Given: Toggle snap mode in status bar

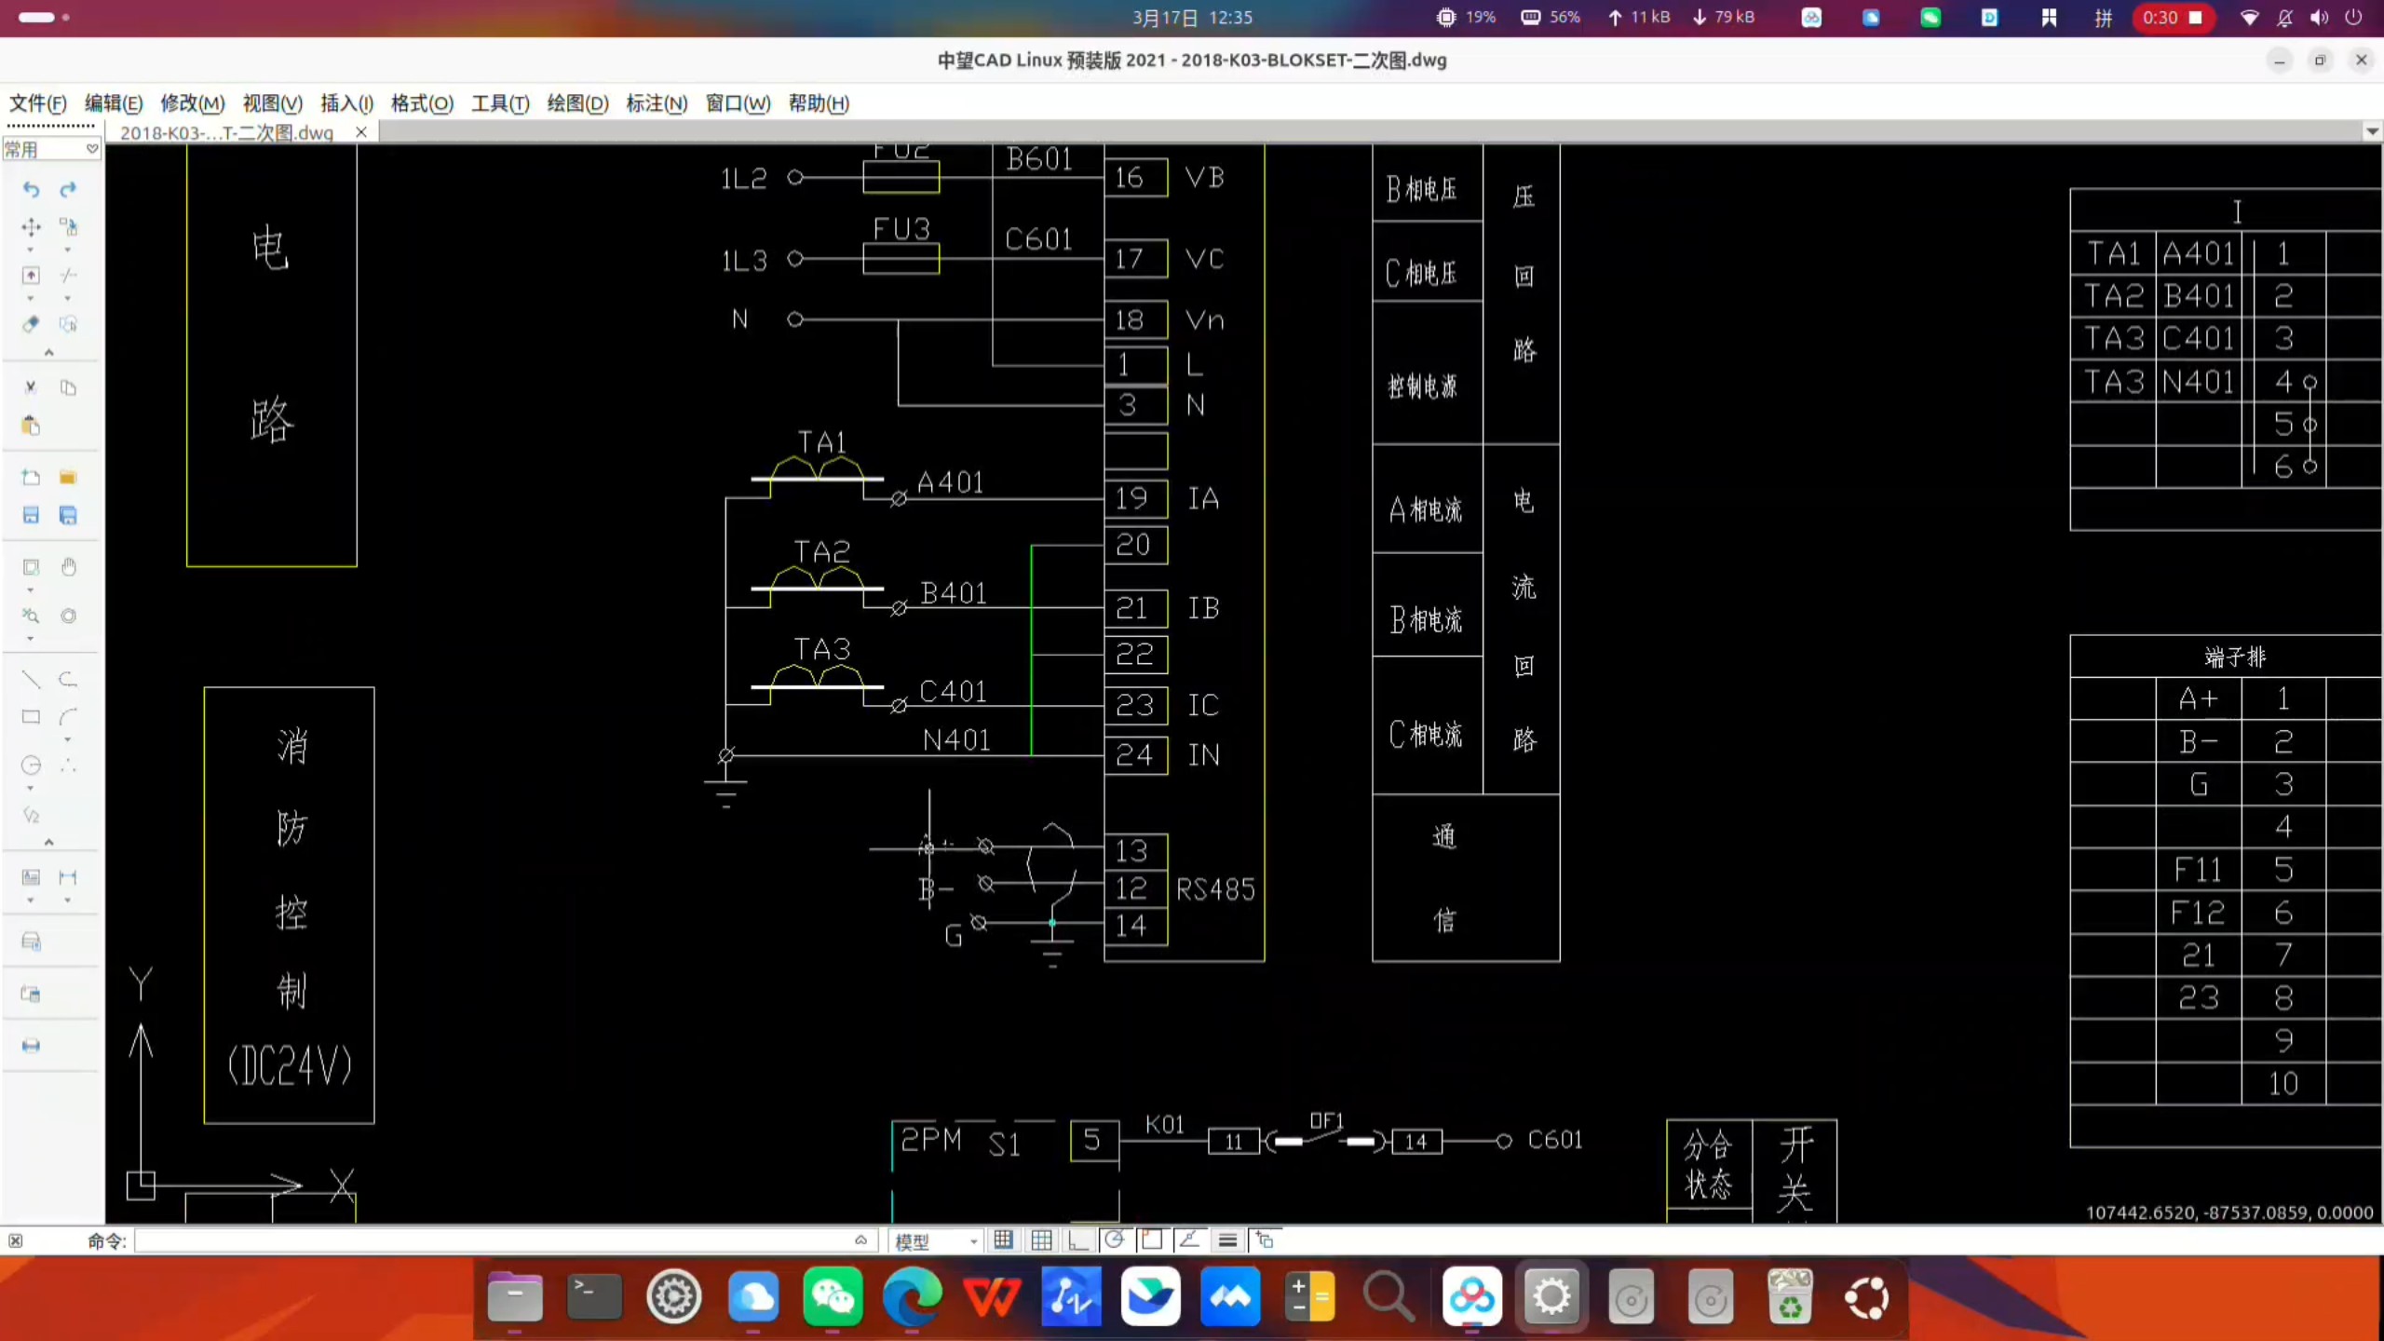Looking at the screenshot, I should [x=1003, y=1239].
